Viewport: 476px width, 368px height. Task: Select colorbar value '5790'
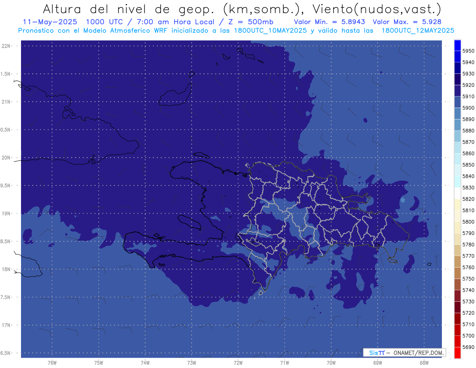(x=468, y=233)
